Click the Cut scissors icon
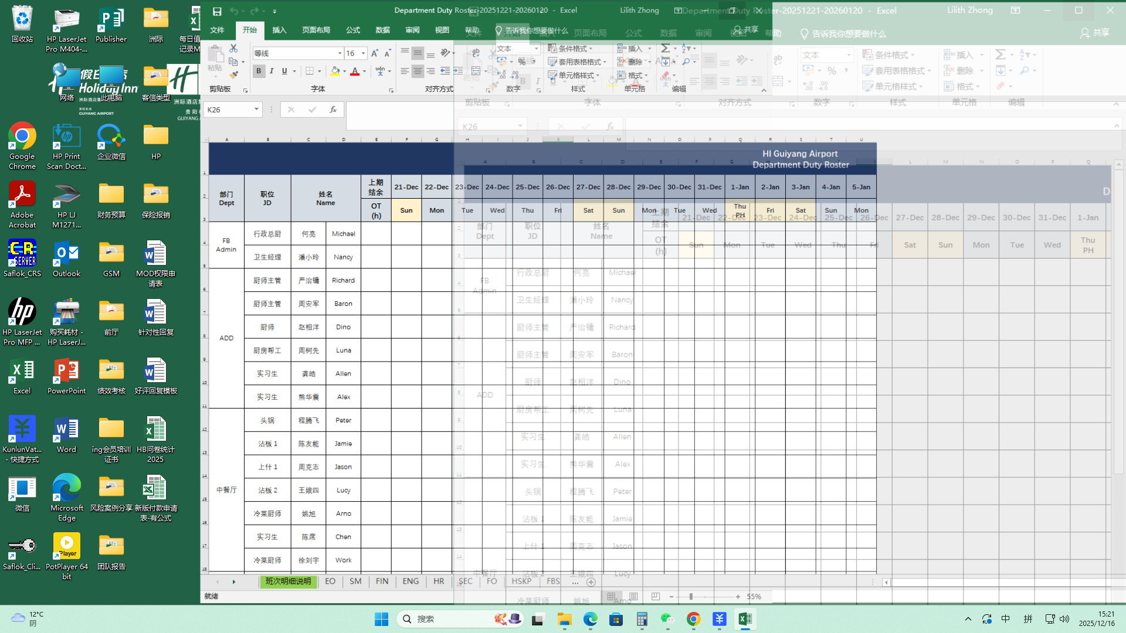1126x633 pixels. click(x=233, y=48)
